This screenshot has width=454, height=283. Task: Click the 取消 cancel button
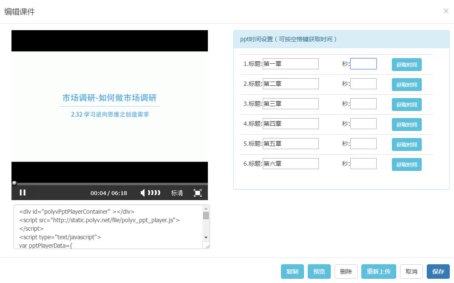coord(411,271)
